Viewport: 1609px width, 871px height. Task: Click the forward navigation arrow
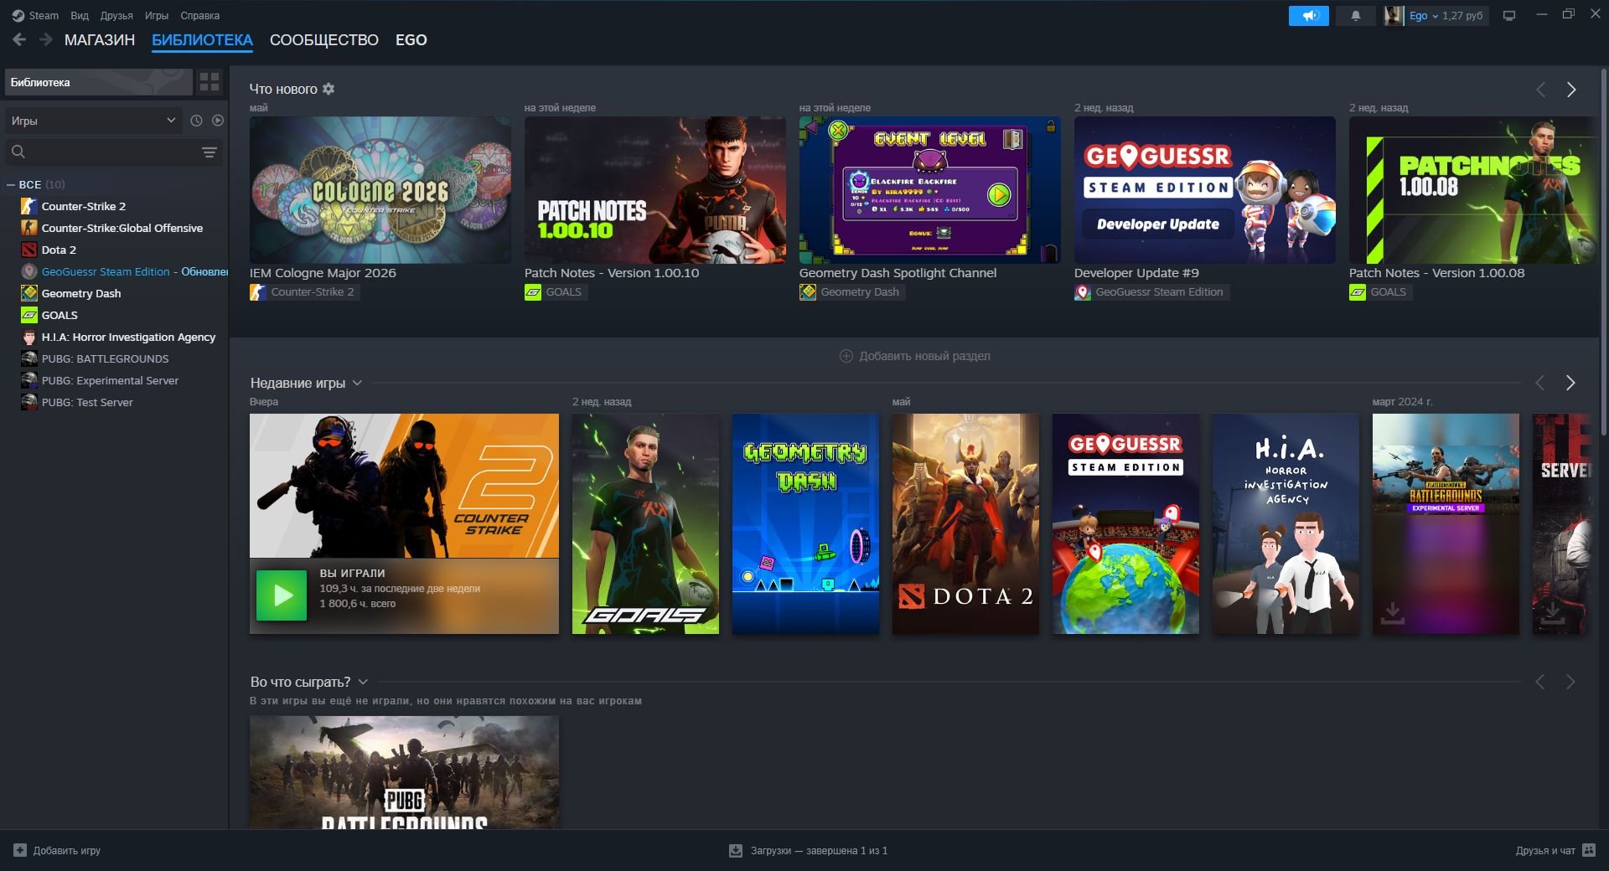46,39
